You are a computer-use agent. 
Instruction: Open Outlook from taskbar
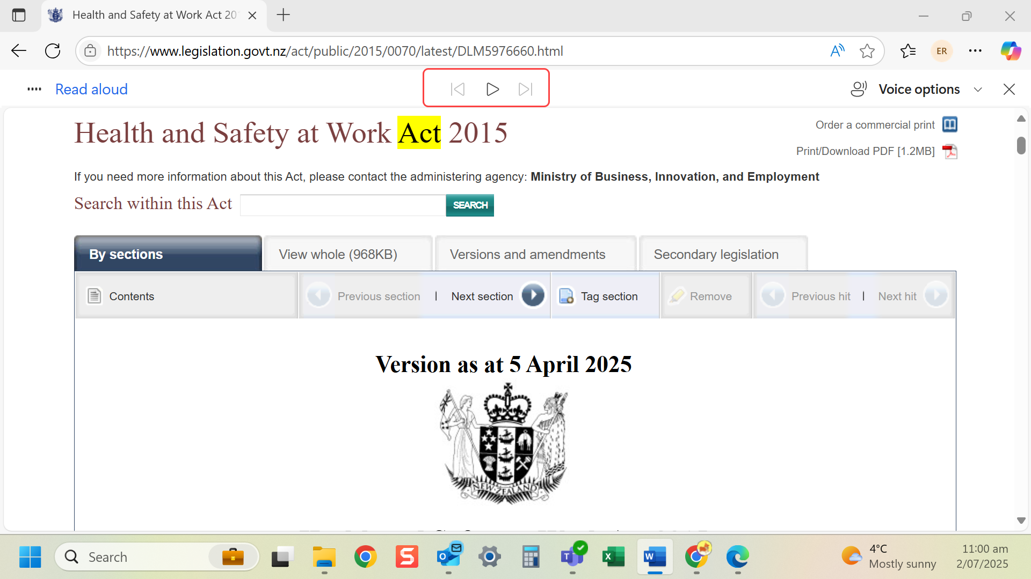pyautogui.click(x=449, y=557)
